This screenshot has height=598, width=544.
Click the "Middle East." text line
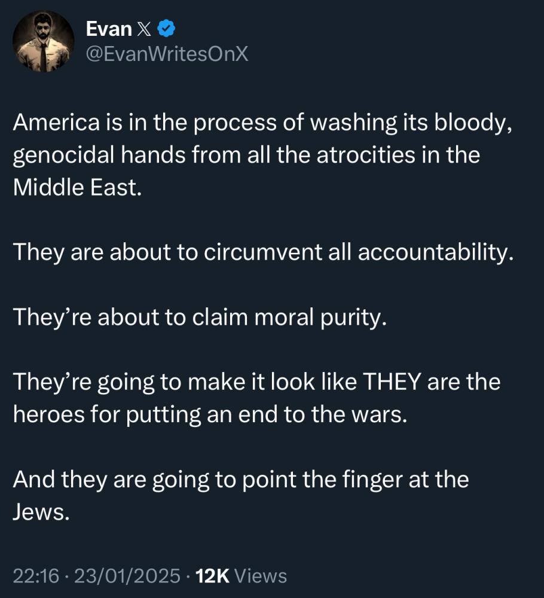pyautogui.click(x=77, y=188)
